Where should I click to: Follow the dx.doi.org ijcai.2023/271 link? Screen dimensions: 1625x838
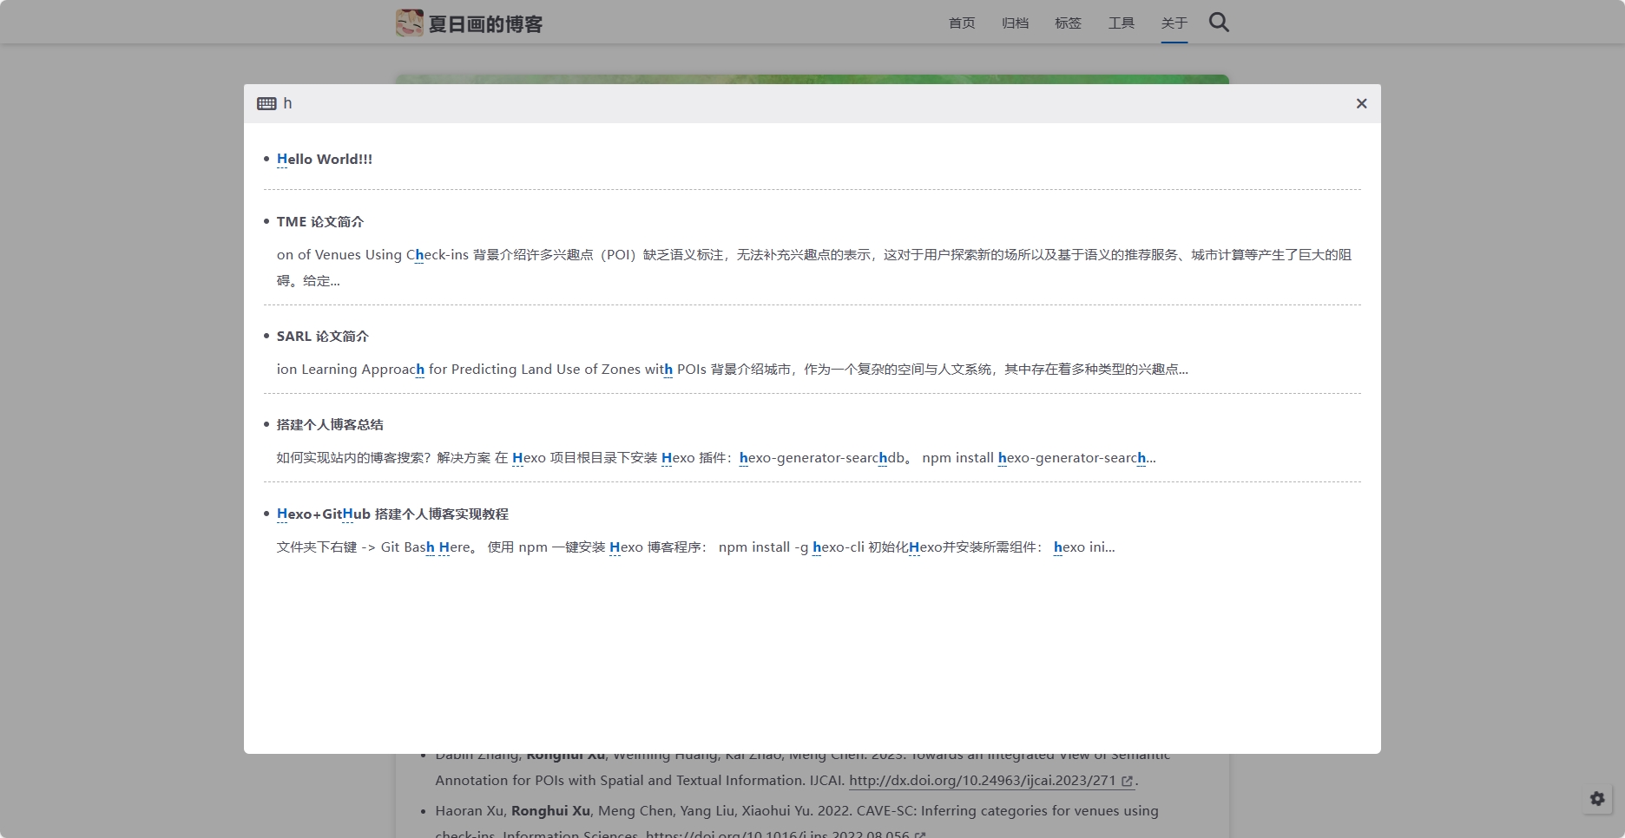pyautogui.click(x=982, y=781)
